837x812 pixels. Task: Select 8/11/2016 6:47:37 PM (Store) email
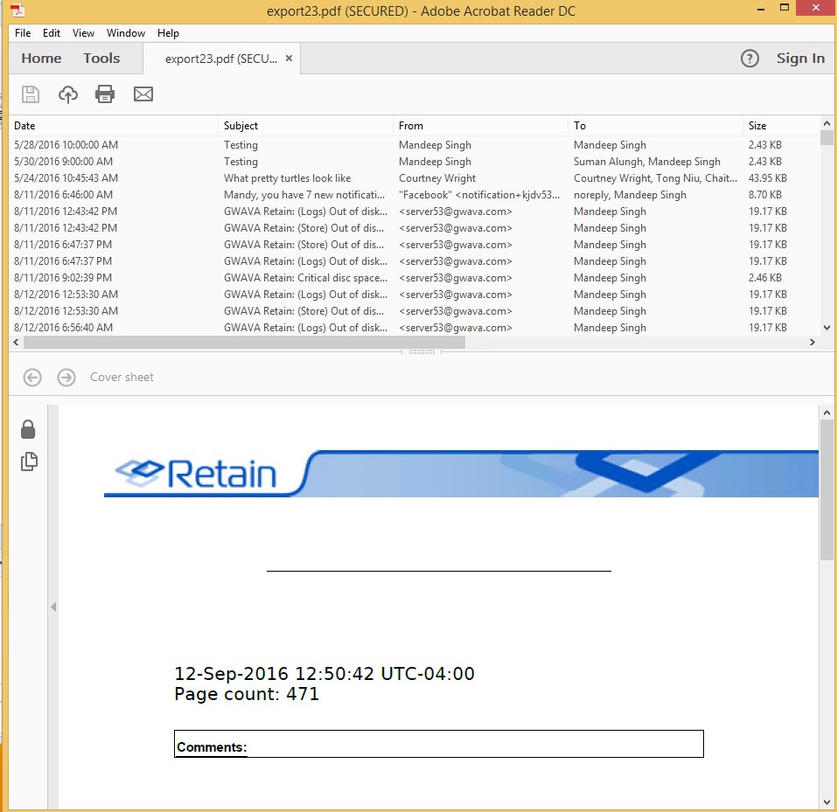pos(415,245)
